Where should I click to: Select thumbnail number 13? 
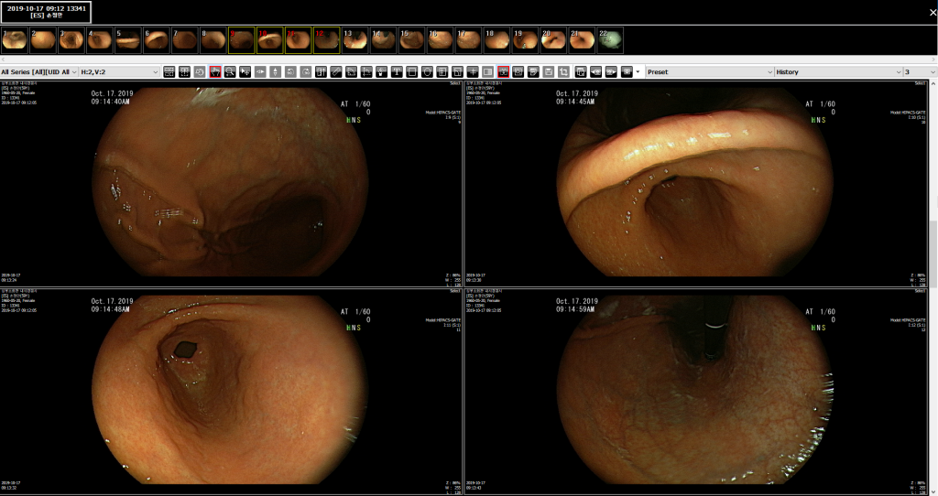[x=355, y=40]
